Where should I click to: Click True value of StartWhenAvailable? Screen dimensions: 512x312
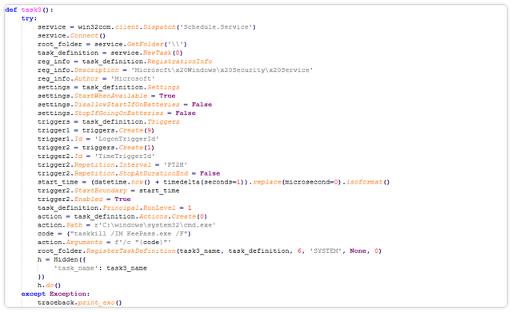(167, 96)
